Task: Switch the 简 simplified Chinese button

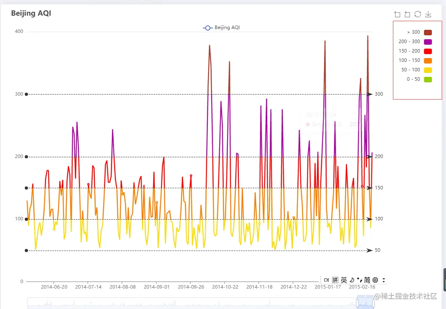Action: pyautogui.click(x=367, y=280)
